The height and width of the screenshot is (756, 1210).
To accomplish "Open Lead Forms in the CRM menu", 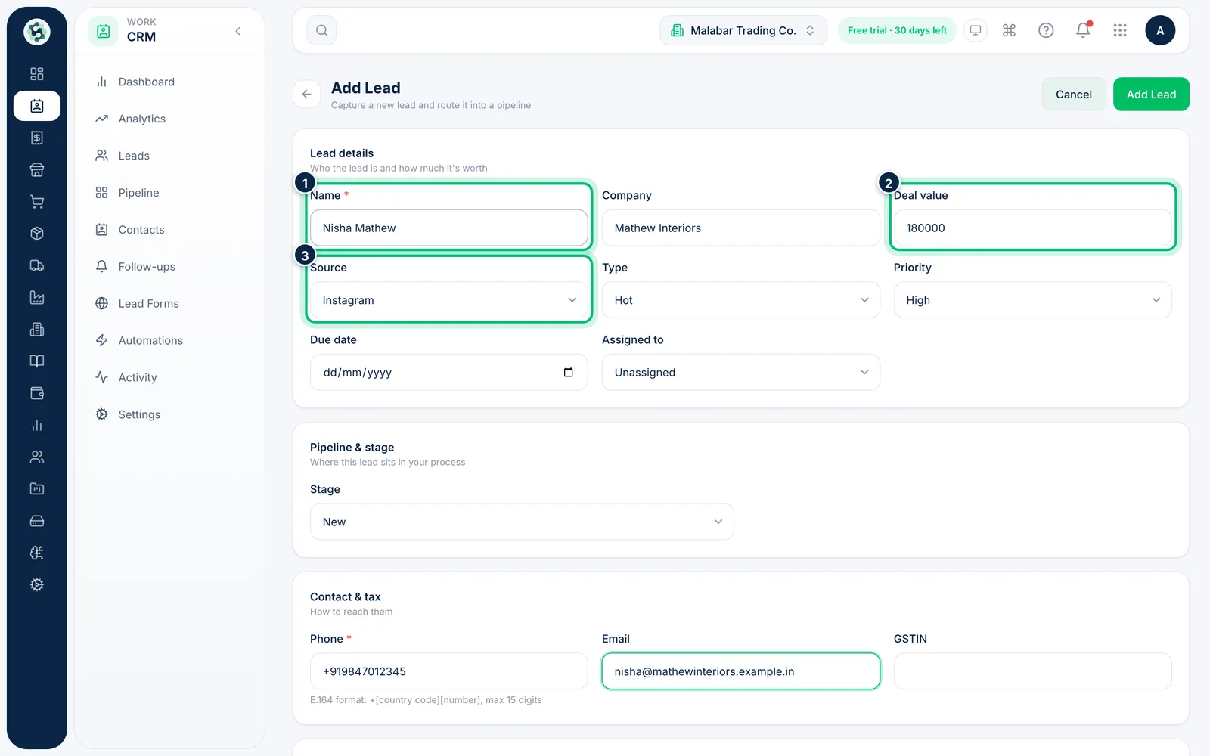I will pos(169,304).
